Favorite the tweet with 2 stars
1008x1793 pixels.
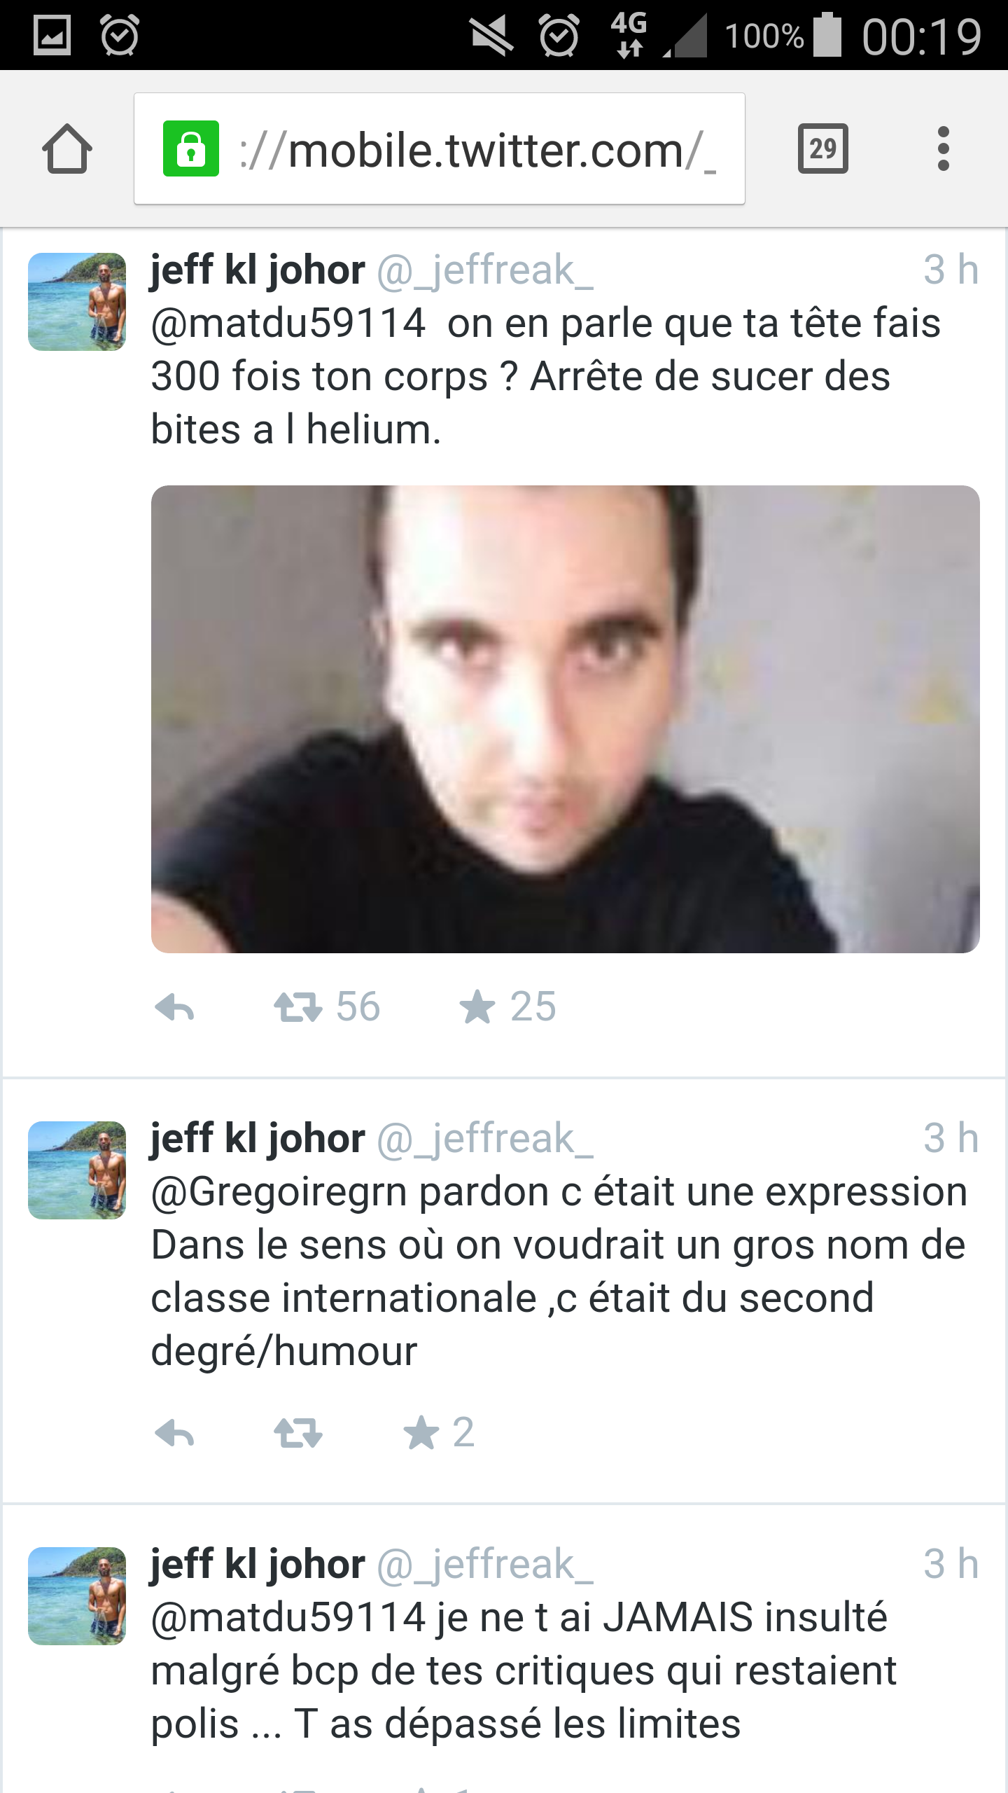click(421, 1432)
